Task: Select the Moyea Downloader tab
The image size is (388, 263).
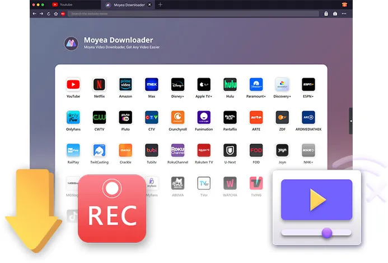Action: [x=128, y=4]
